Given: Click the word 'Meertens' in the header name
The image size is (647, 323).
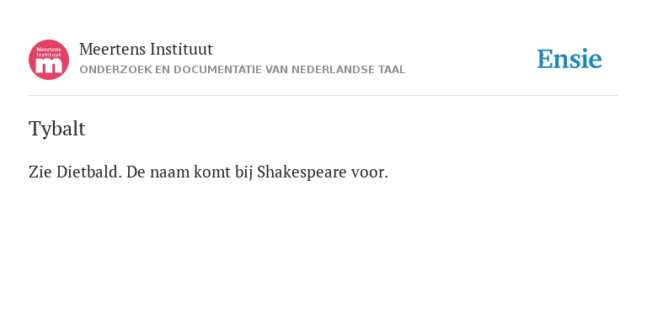Looking at the screenshot, I should (x=113, y=50).
